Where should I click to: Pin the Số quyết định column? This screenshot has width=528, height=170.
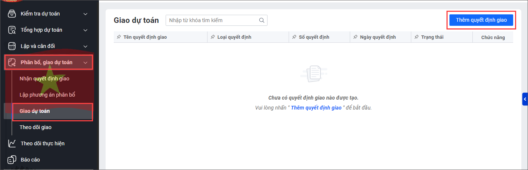294,37
